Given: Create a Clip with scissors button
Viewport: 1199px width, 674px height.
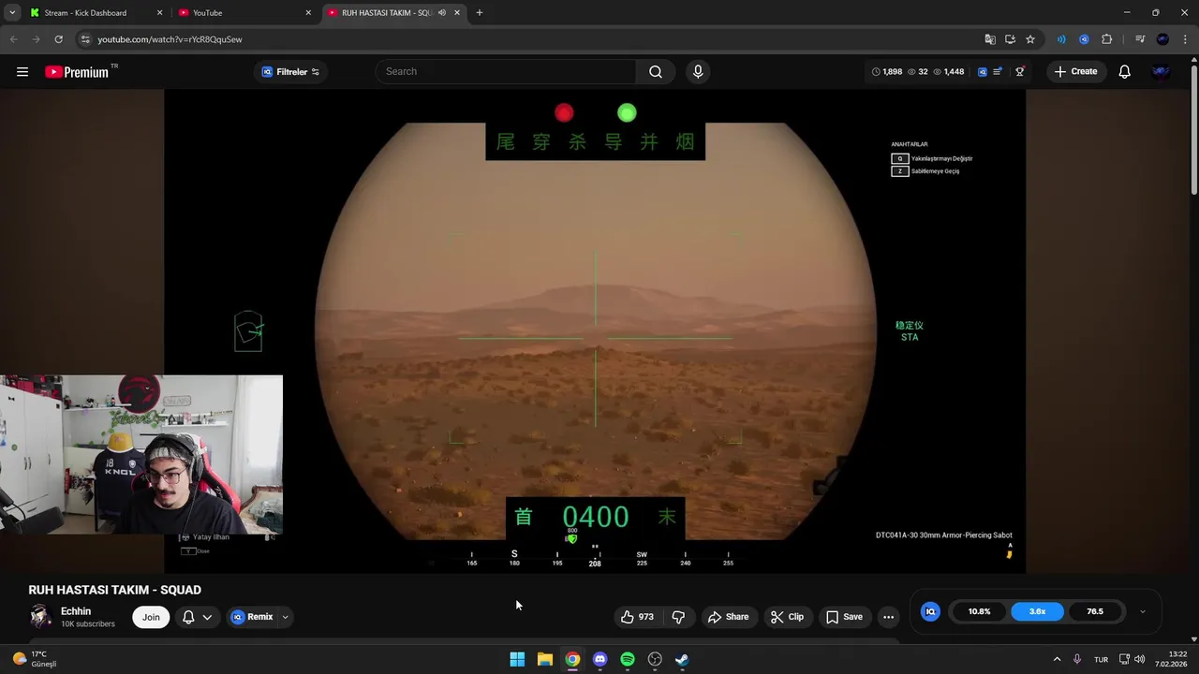Looking at the screenshot, I should 787,617.
